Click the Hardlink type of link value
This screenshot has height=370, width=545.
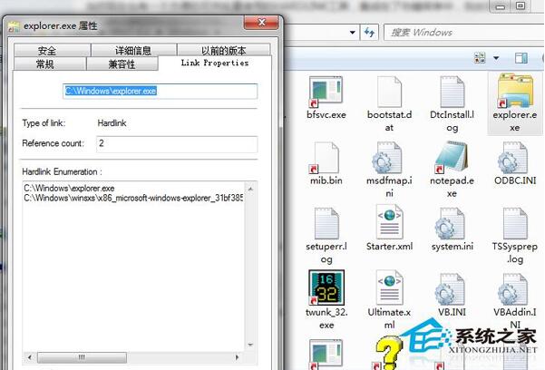(112, 123)
